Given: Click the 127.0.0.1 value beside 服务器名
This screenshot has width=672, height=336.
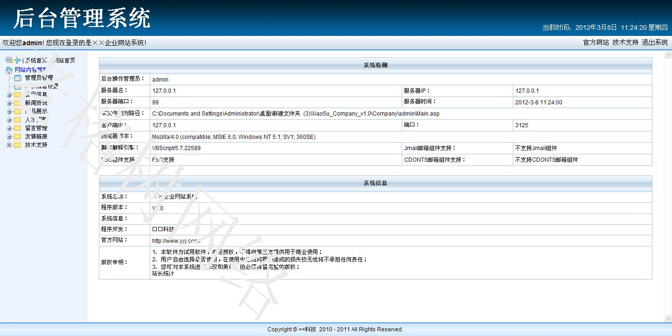Looking at the screenshot, I should (164, 91).
